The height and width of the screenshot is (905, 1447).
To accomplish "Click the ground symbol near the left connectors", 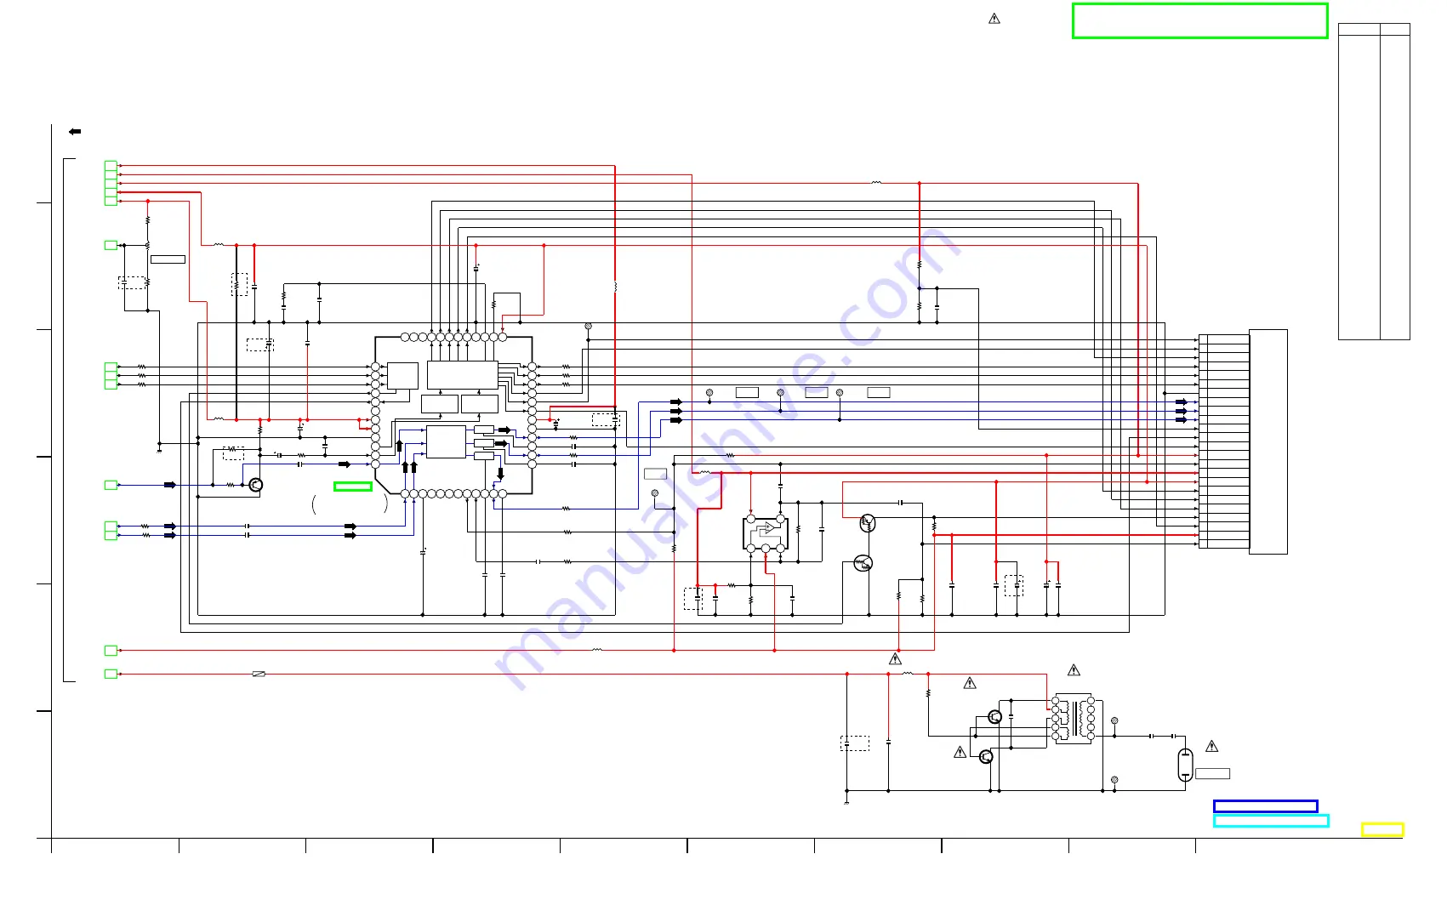I will (159, 450).
